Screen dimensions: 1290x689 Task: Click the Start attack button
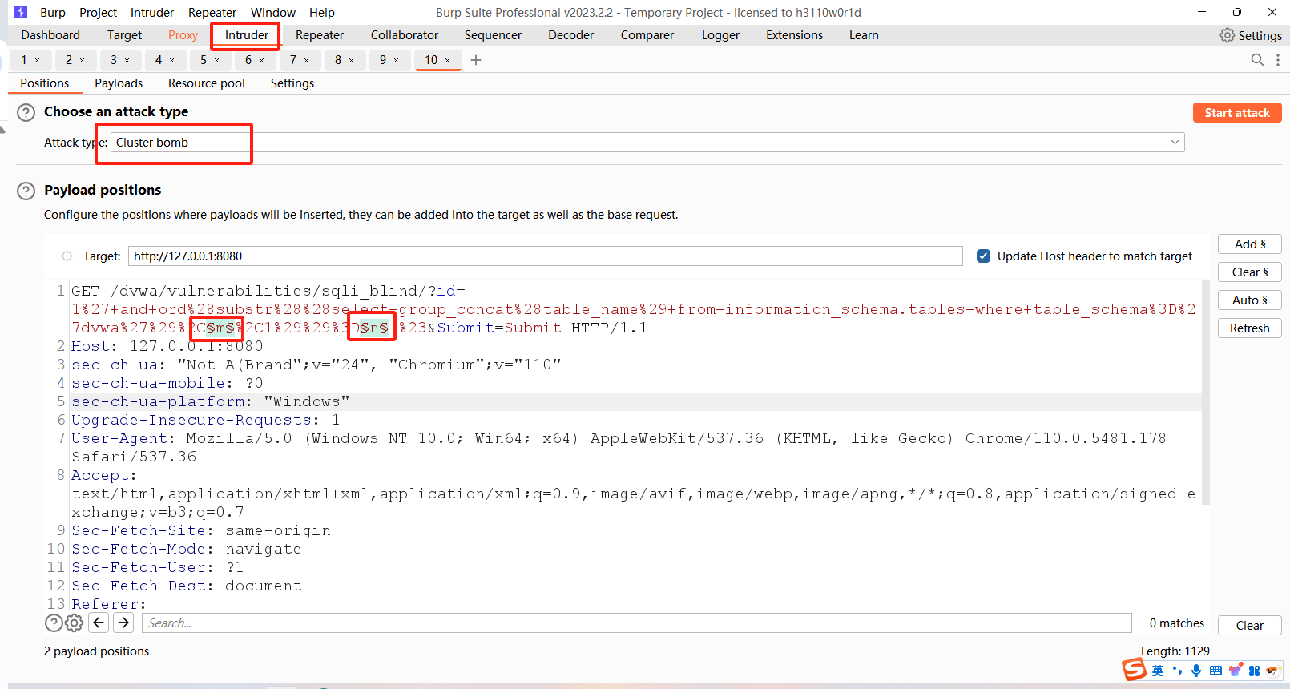pos(1237,113)
